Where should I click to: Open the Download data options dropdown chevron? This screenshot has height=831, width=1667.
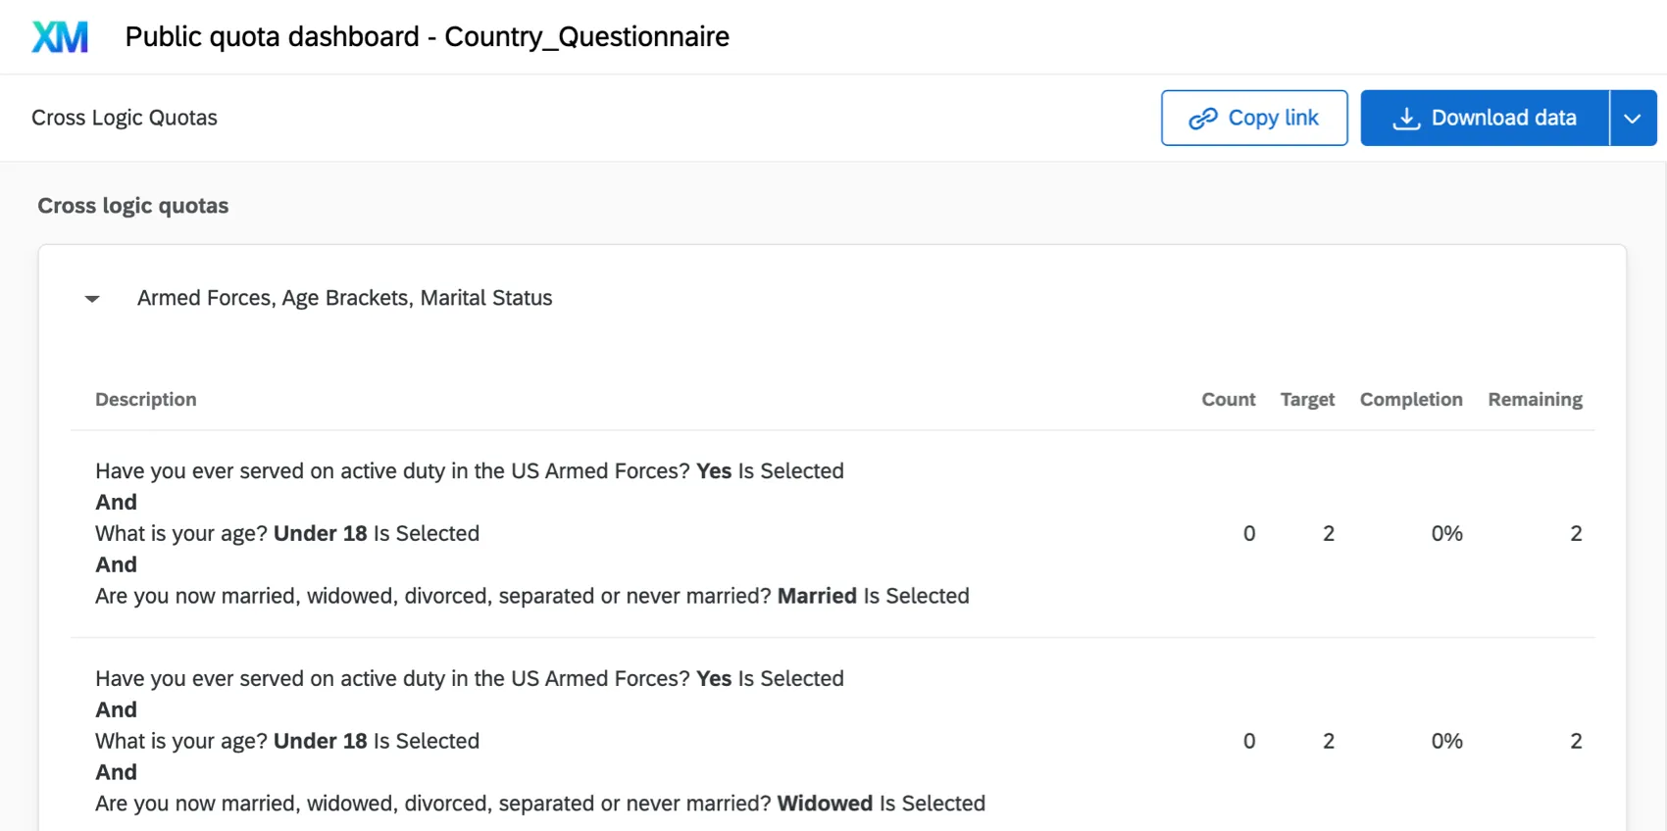pos(1632,118)
